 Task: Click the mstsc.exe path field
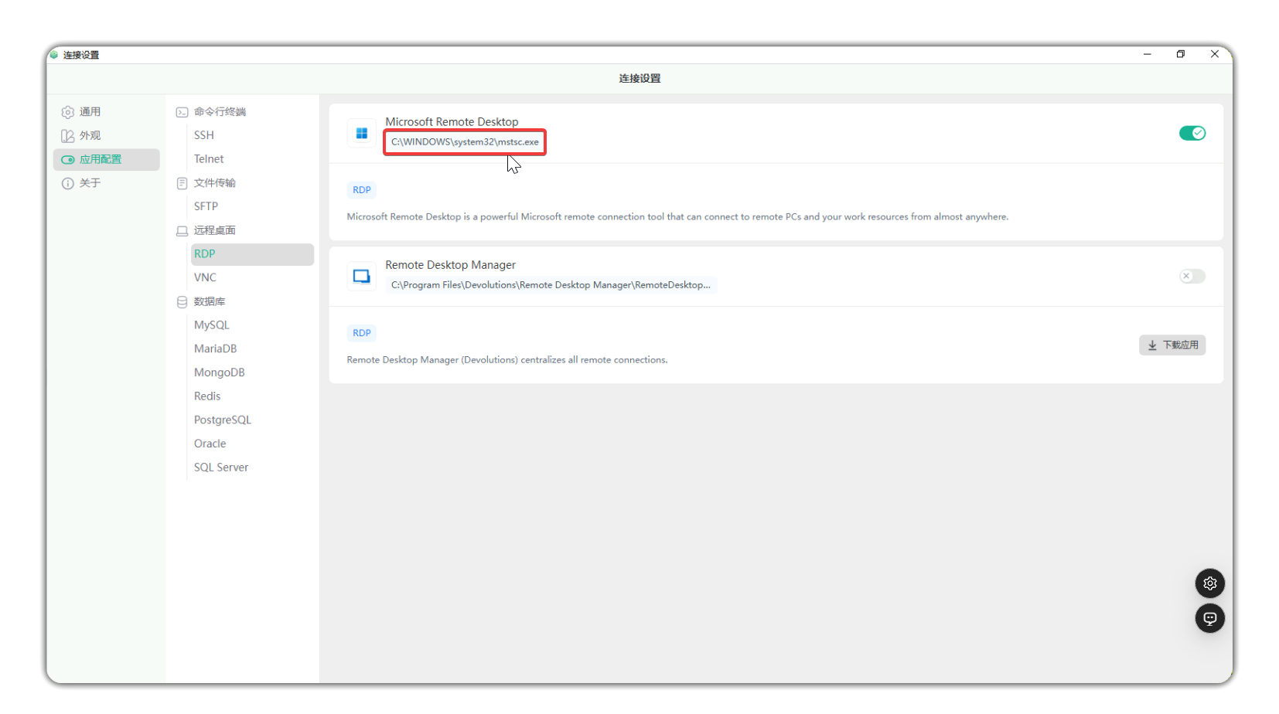[465, 142]
